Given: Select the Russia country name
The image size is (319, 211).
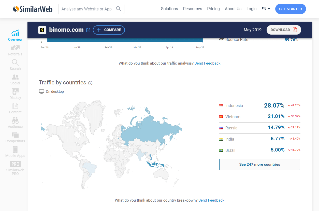Looking at the screenshot, I should 231,128.
